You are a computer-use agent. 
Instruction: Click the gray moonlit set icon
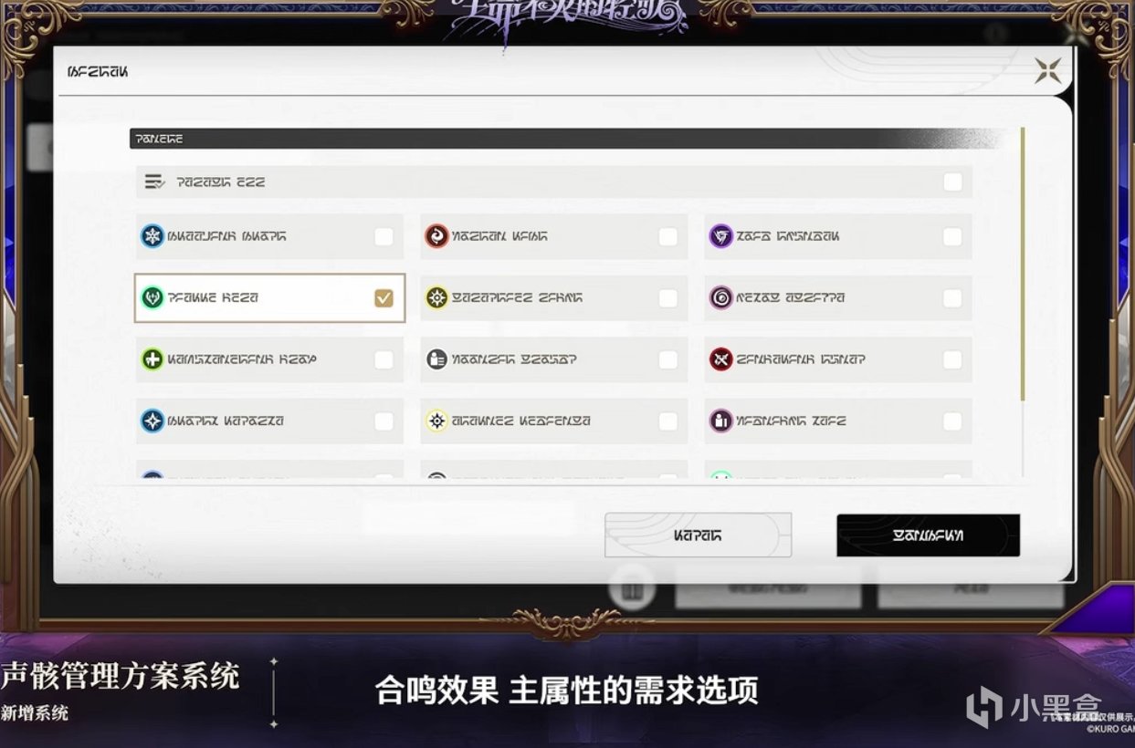coord(436,359)
